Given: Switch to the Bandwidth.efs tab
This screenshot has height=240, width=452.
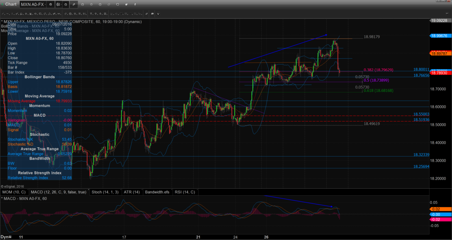Looking at the screenshot, I should [157, 192].
